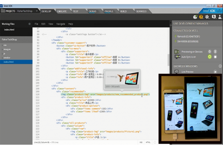Collapse the Live Development Manager panel arrow

pyautogui.click(x=171, y=23)
